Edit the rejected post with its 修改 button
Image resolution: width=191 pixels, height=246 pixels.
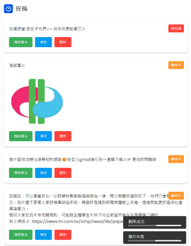click(x=44, y=42)
